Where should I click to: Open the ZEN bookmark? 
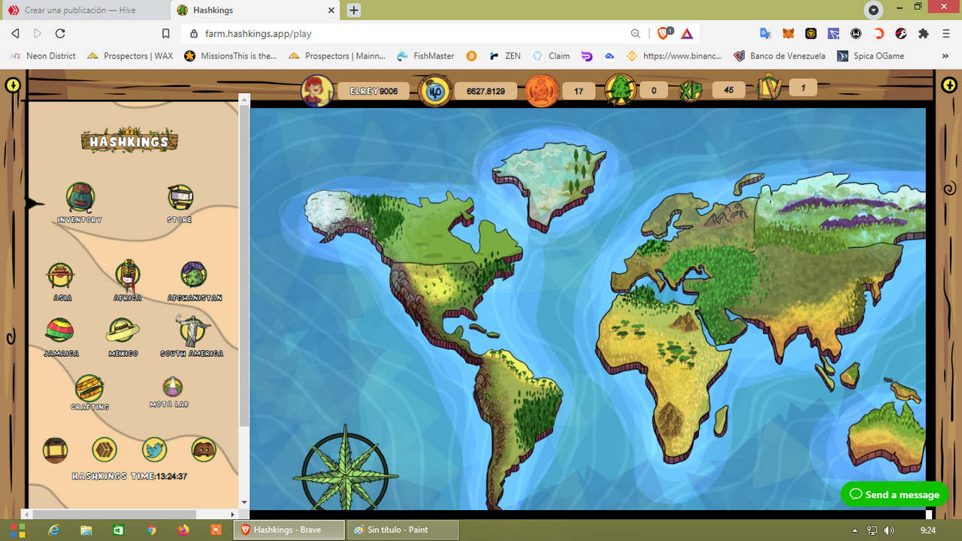[x=505, y=56]
